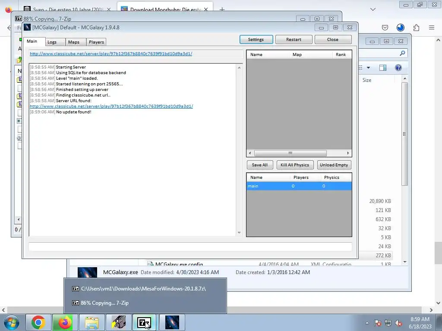Sort players list by Name column
The width and height of the screenshot is (442, 331).
(268, 55)
